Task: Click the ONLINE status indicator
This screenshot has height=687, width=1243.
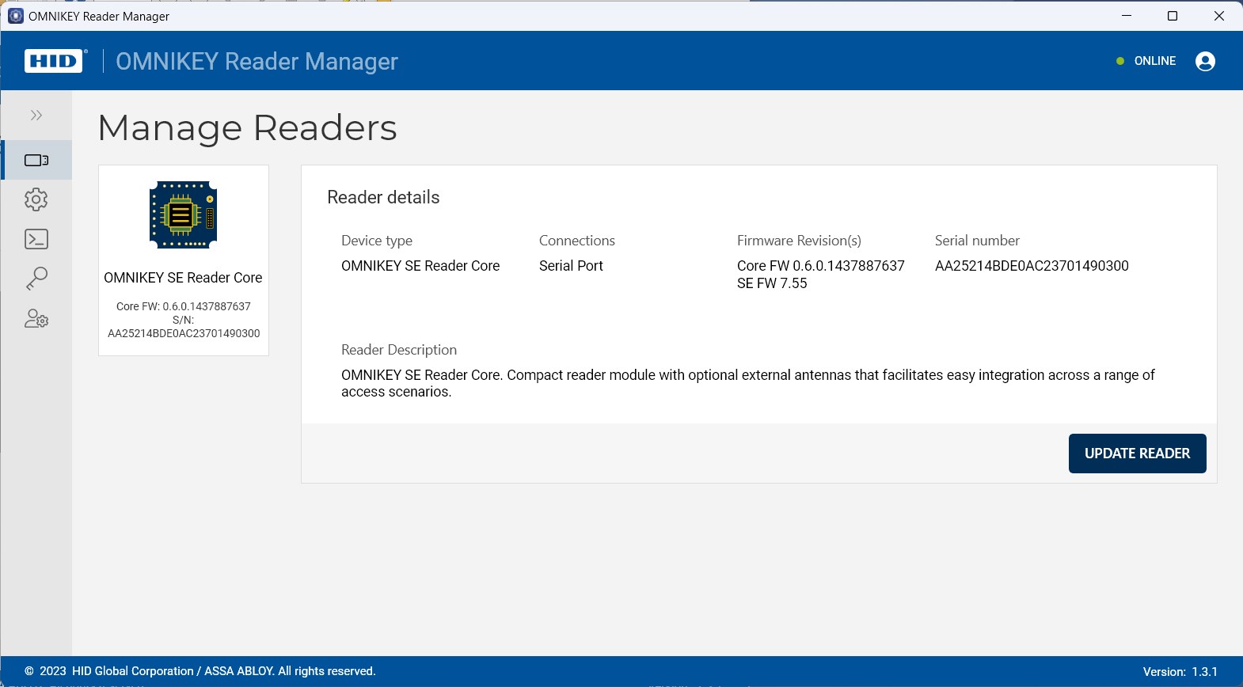Action: (x=1146, y=61)
